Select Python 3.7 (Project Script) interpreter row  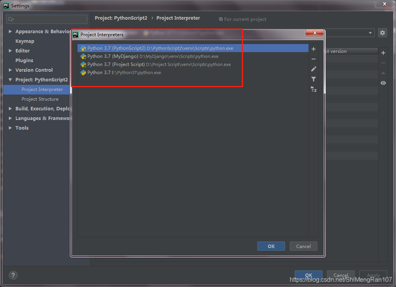193,64
